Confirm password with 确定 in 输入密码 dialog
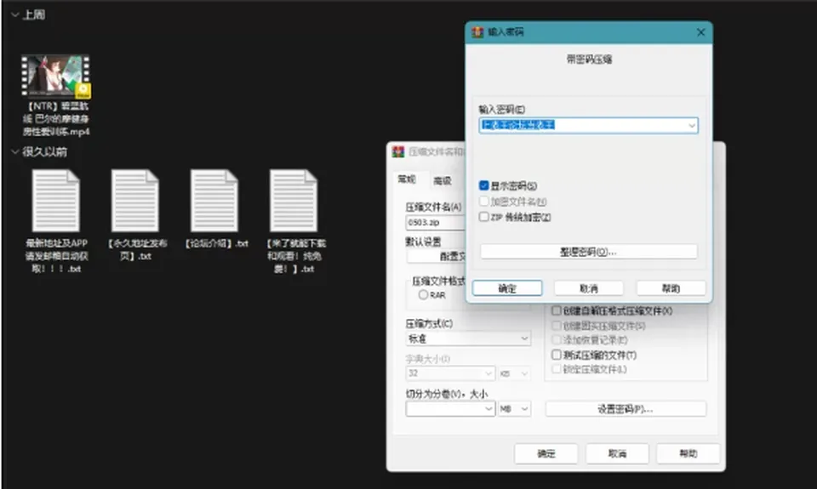The width and height of the screenshot is (817, 489). tap(507, 288)
